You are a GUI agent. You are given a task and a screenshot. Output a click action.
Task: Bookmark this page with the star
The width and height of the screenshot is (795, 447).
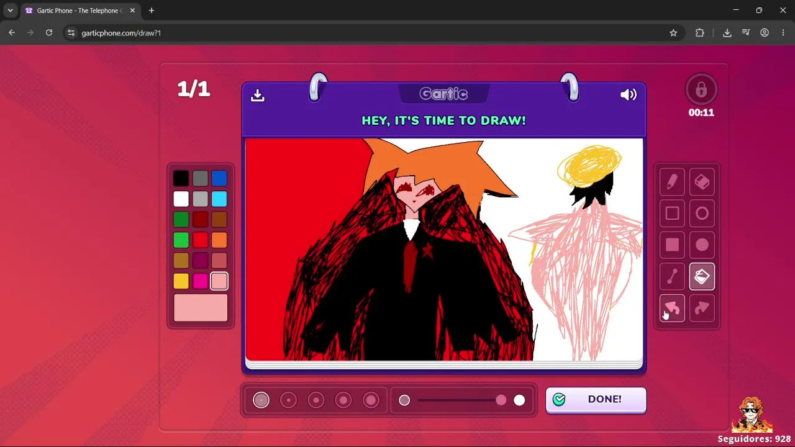coord(673,33)
